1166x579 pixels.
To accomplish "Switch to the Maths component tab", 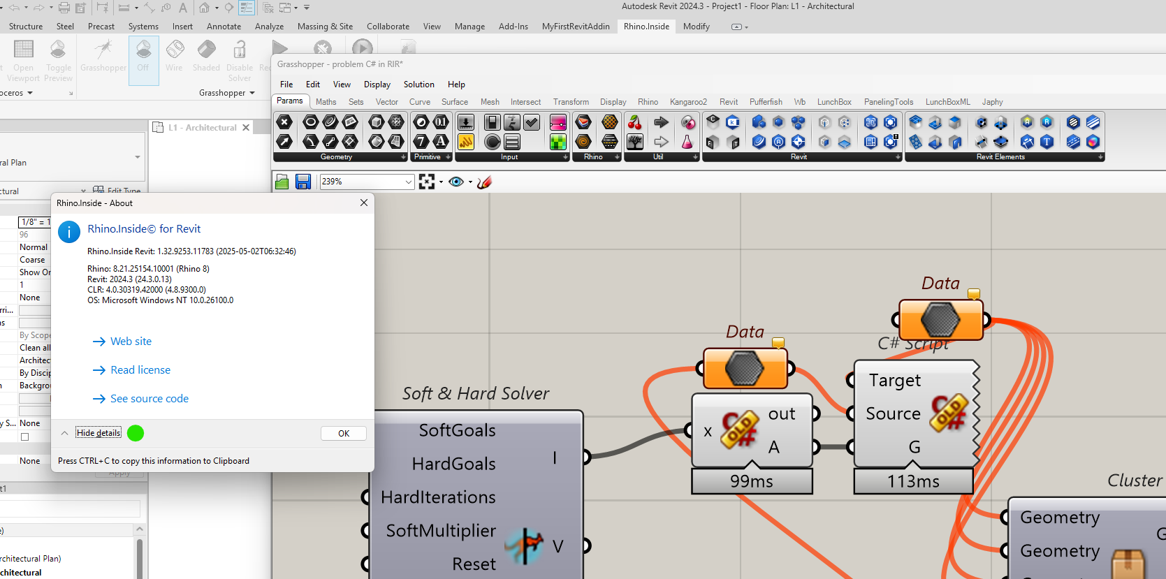I will click(x=326, y=102).
